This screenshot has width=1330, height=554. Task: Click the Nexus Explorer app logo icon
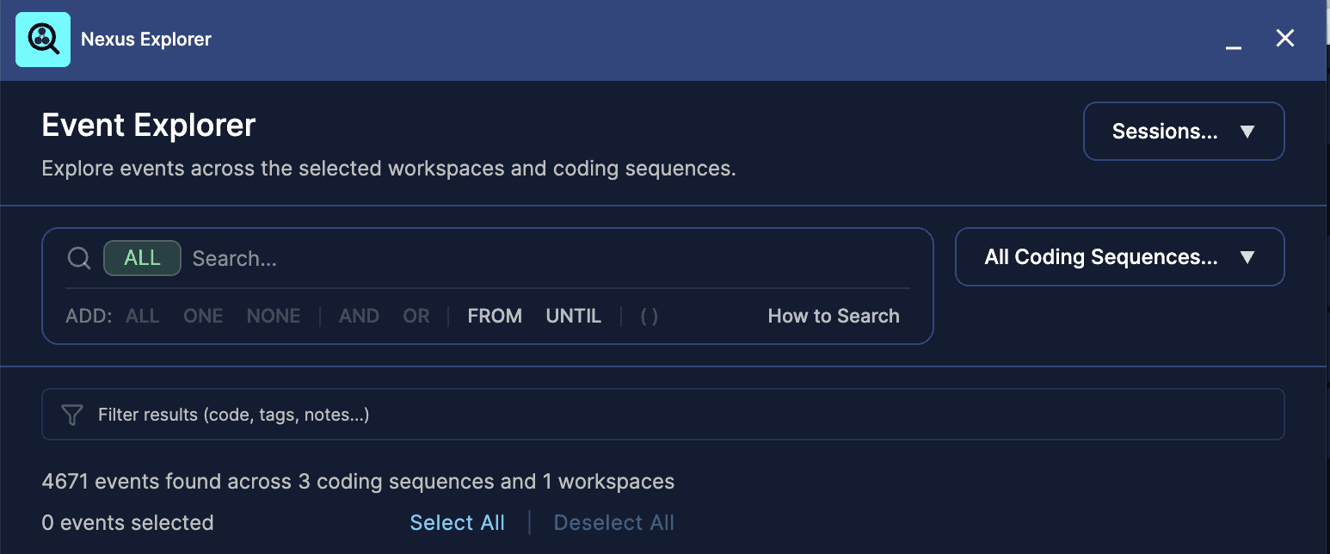pyautogui.click(x=43, y=40)
